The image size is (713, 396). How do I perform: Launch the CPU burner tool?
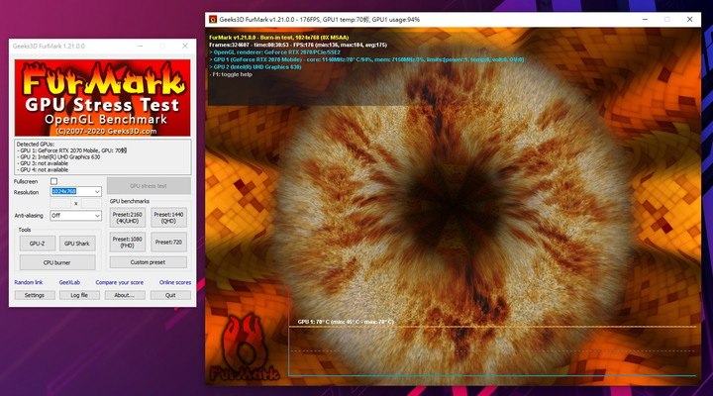[x=57, y=262]
